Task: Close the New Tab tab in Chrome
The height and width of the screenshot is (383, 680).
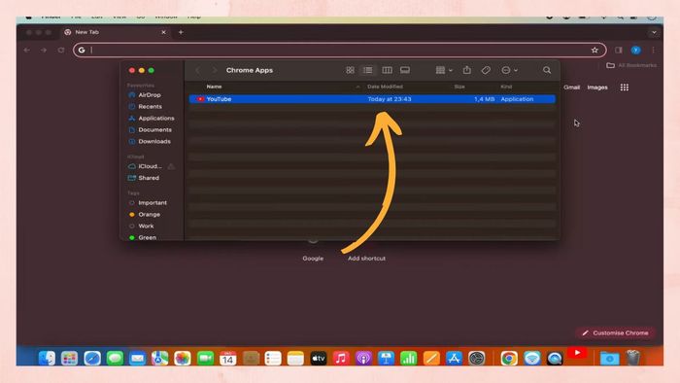Action: (x=163, y=32)
